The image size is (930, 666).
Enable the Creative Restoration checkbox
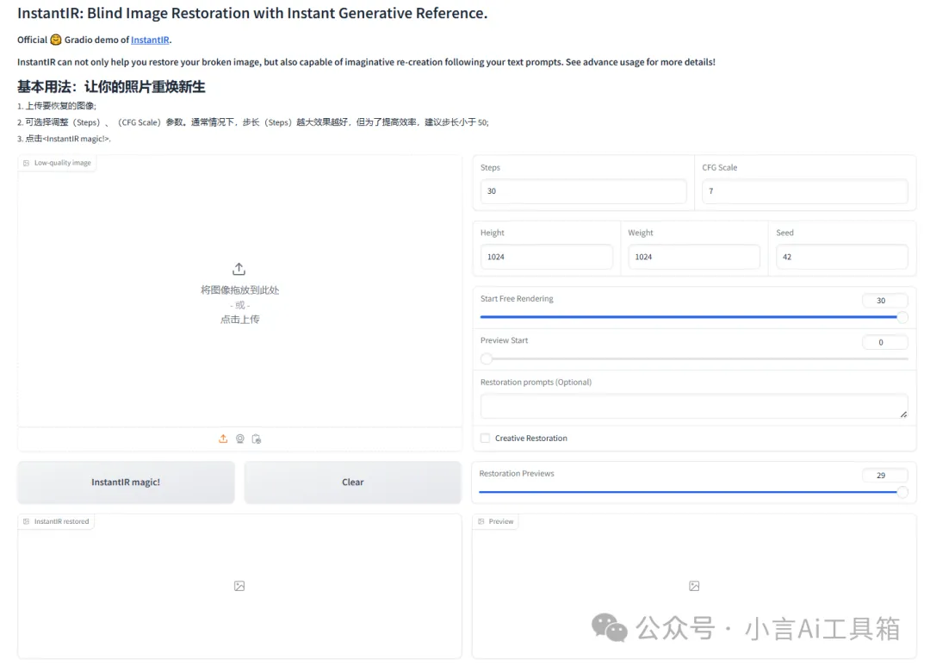point(485,438)
